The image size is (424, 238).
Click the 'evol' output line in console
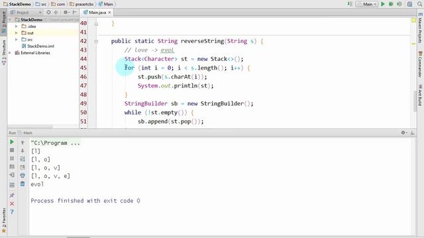click(37, 184)
